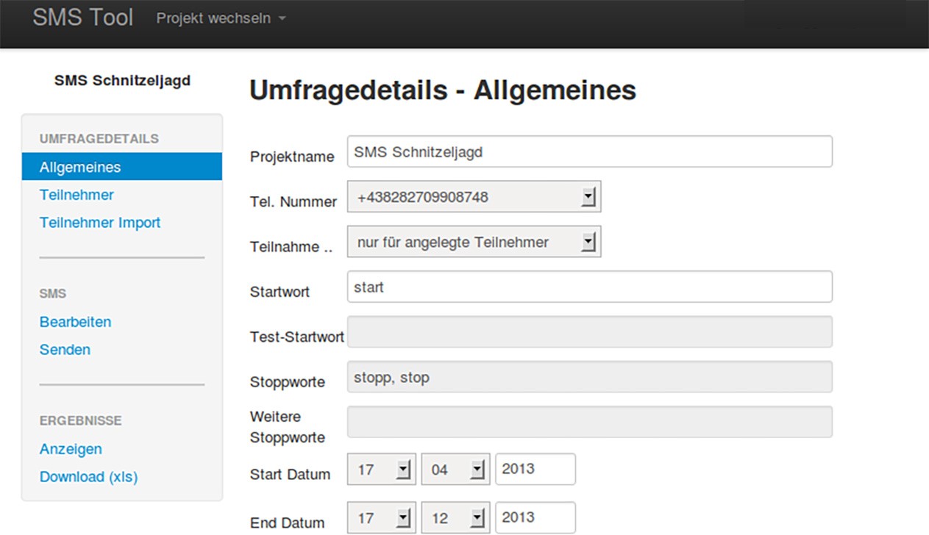Go to Teilnehmer Import page

click(x=100, y=223)
